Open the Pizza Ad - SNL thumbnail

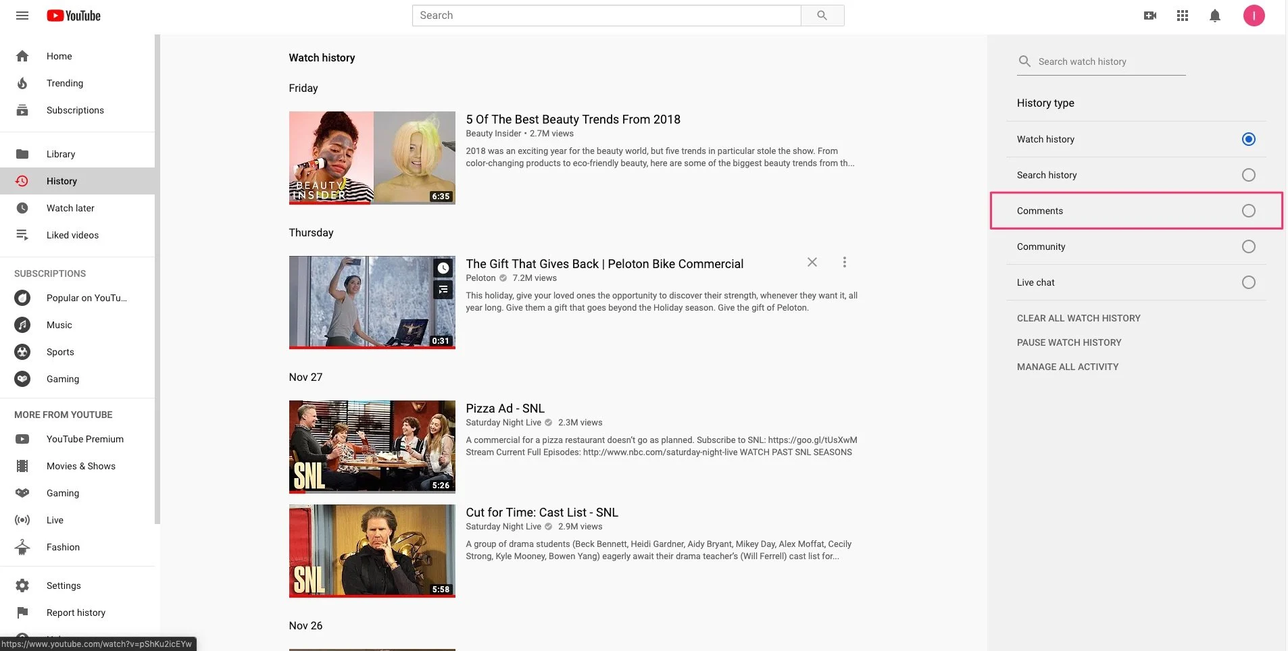[372, 446]
